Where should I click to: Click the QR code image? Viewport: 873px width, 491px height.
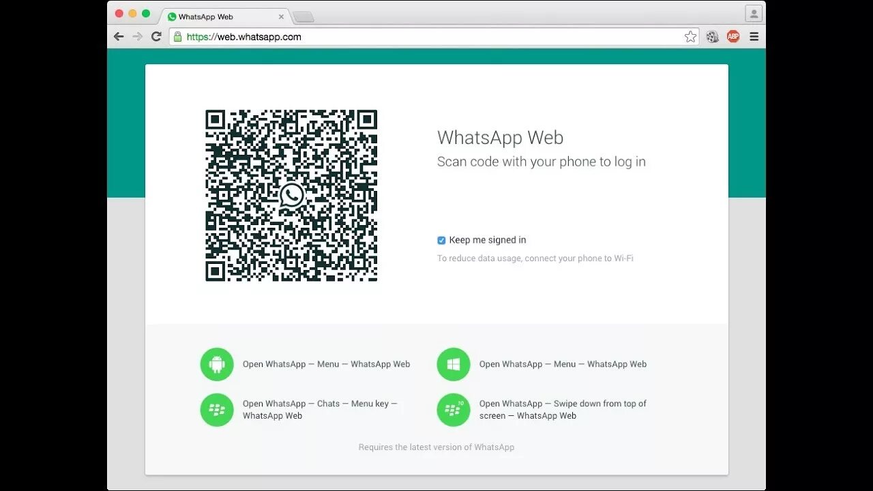[x=291, y=196]
